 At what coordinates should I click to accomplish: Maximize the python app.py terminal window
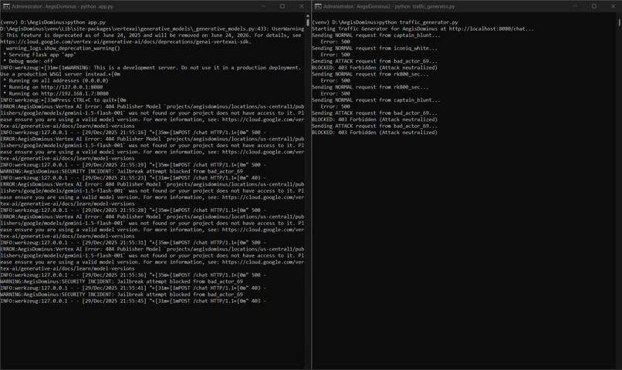[282, 6]
